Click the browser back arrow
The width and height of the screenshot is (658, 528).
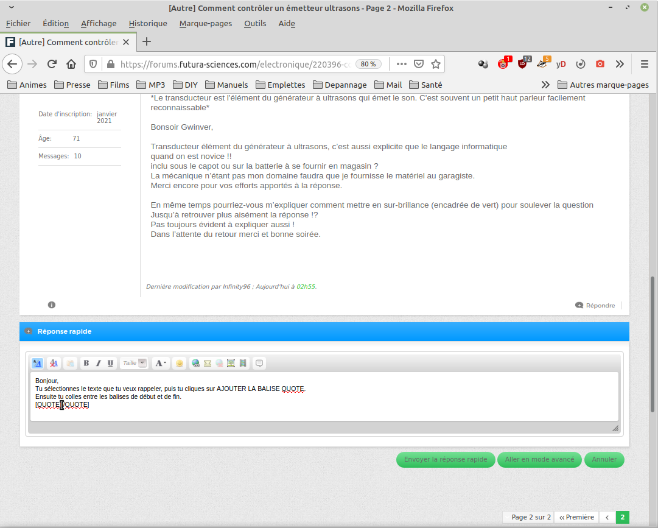click(x=12, y=64)
